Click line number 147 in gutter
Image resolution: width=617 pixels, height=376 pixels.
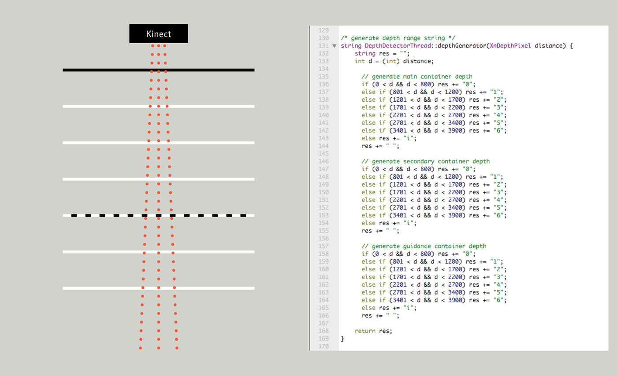(x=324, y=169)
